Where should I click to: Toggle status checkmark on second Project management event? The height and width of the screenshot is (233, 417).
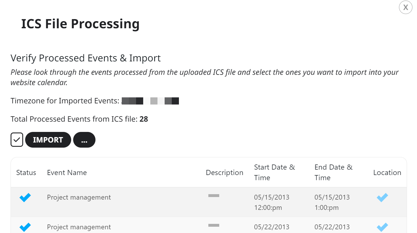pyautogui.click(x=25, y=227)
